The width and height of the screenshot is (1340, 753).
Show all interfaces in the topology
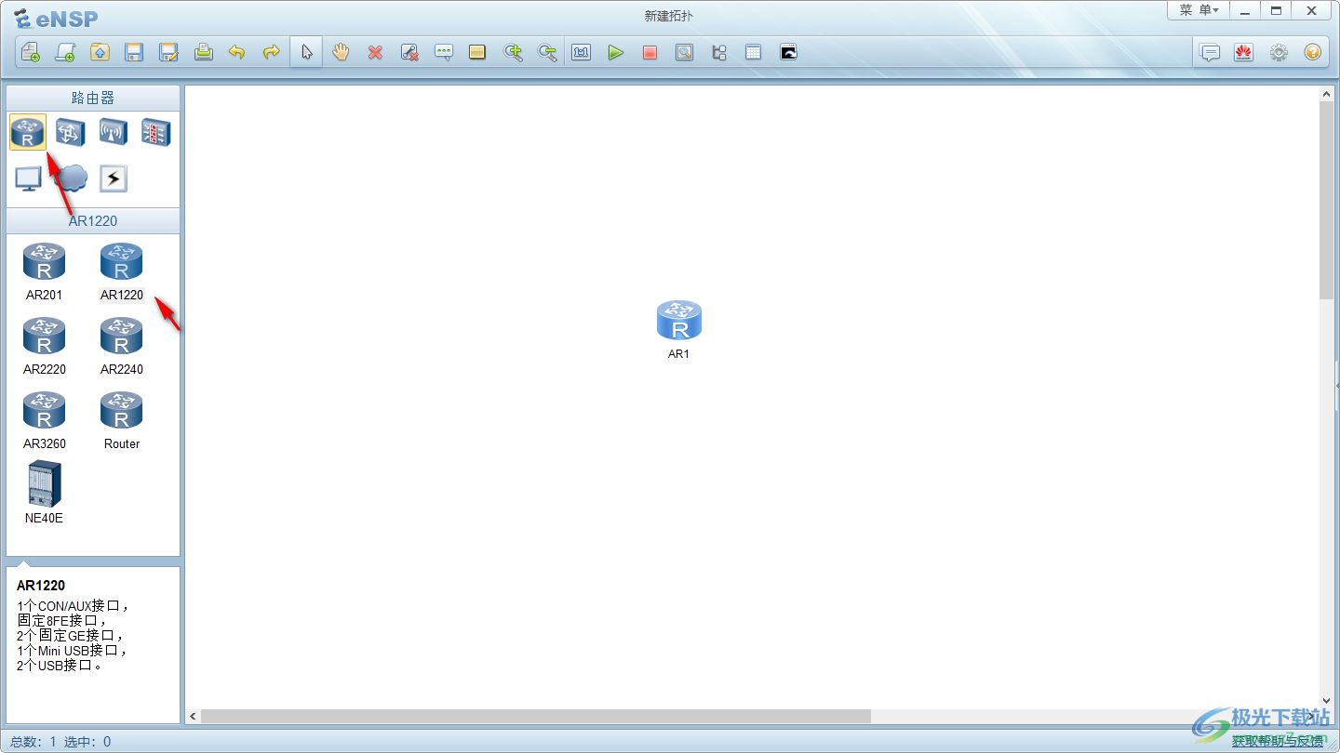pyautogui.click(x=719, y=53)
